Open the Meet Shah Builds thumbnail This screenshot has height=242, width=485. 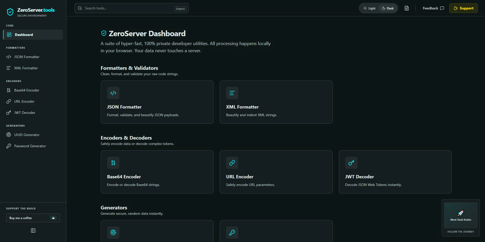click(461, 215)
